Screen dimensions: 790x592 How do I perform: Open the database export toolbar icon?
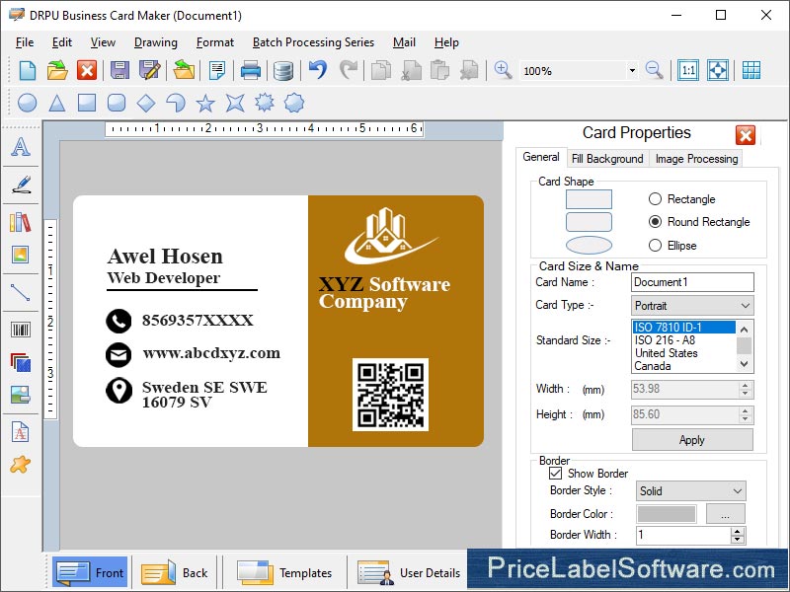282,70
